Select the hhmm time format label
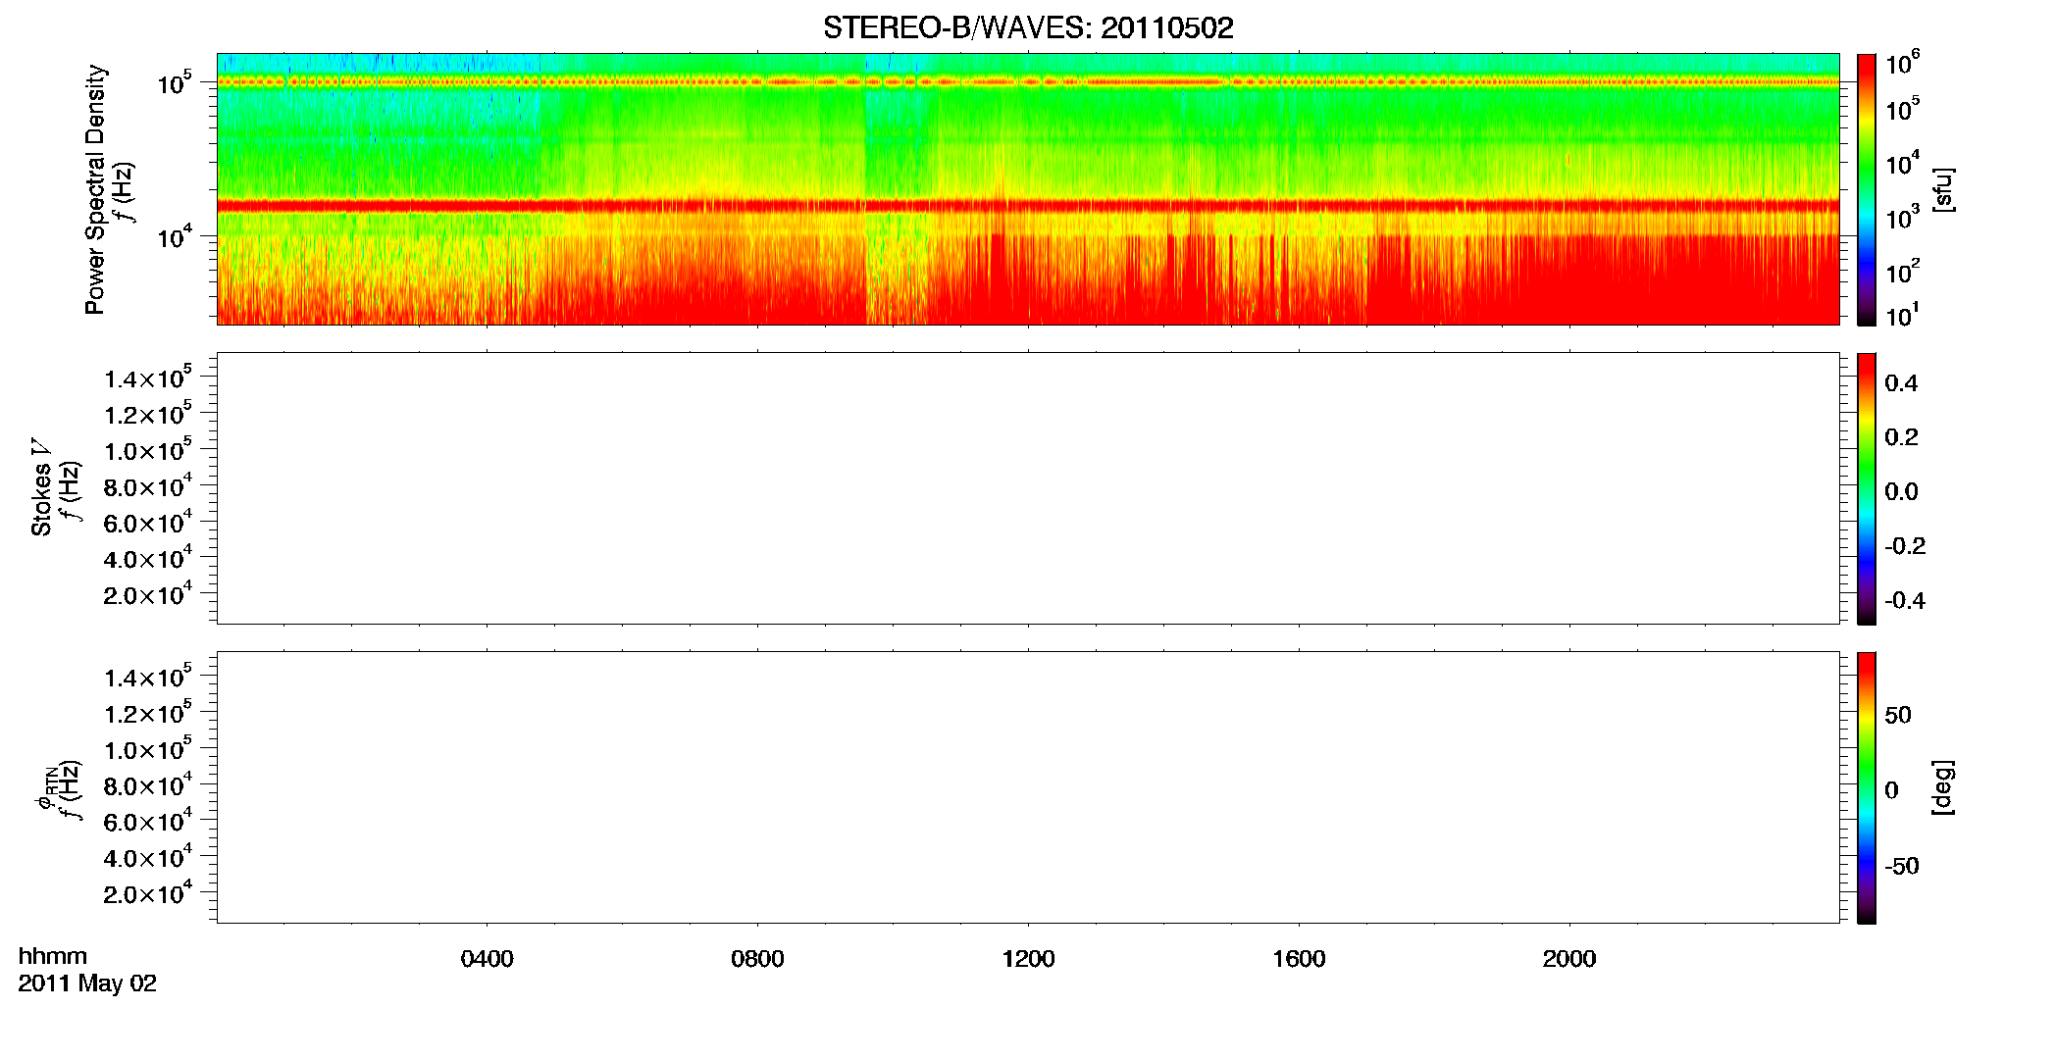Image resolution: width=2056 pixels, height=1059 pixels. click(53, 957)
